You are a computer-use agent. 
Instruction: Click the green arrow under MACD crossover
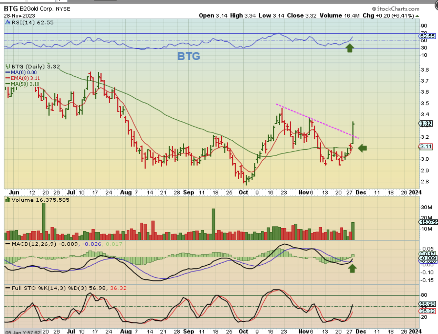tap(352, 269)
